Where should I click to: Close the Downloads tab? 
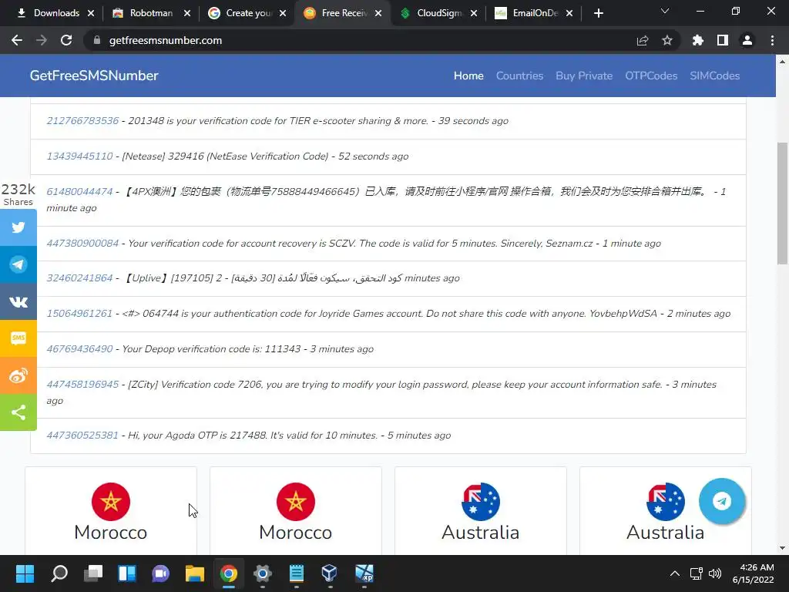click(91, 13)
